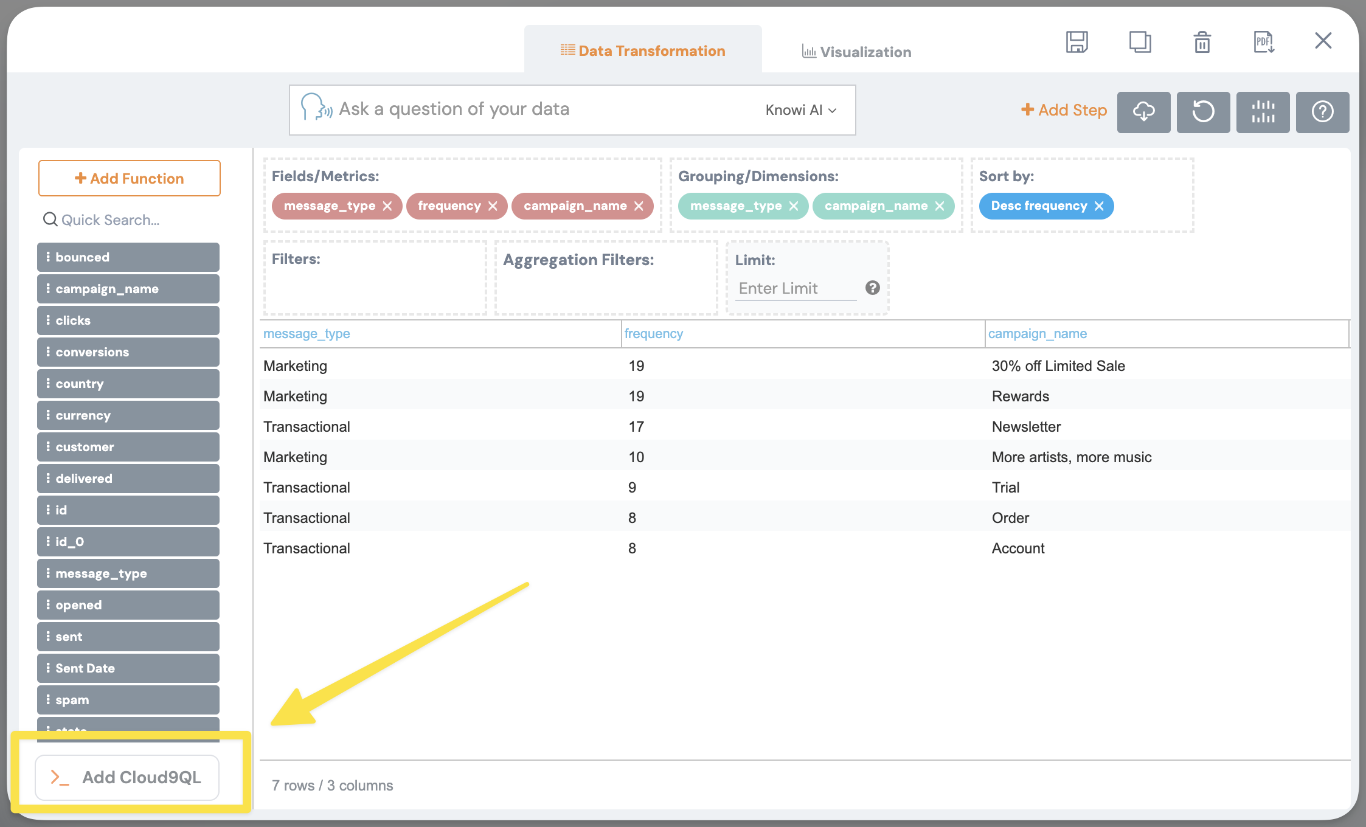This screenshot has width=1366, height=827.
Task: Click the Add Function button
Action: [129, 178]
